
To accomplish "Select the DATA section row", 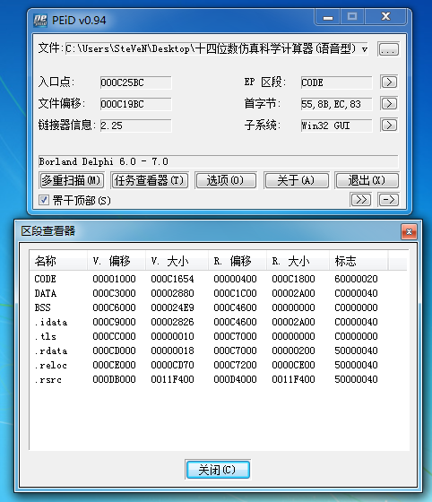I will [x=206, y=293].
